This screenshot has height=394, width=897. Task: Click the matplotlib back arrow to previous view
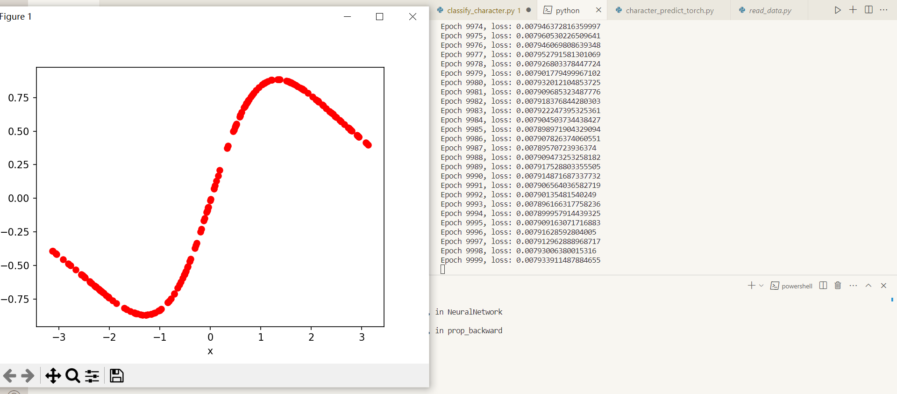pos(10,376)
